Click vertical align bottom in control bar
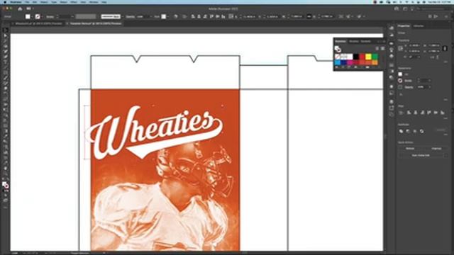 tap(223, 17)
